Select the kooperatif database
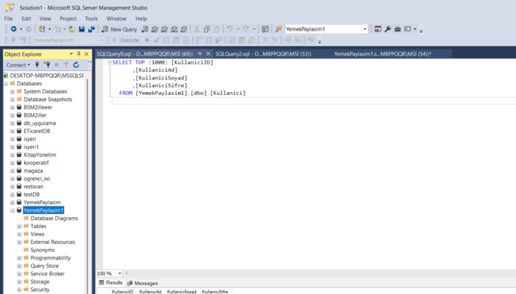The height and width of the screenshot is (294, 516). (x=36, y=162)
